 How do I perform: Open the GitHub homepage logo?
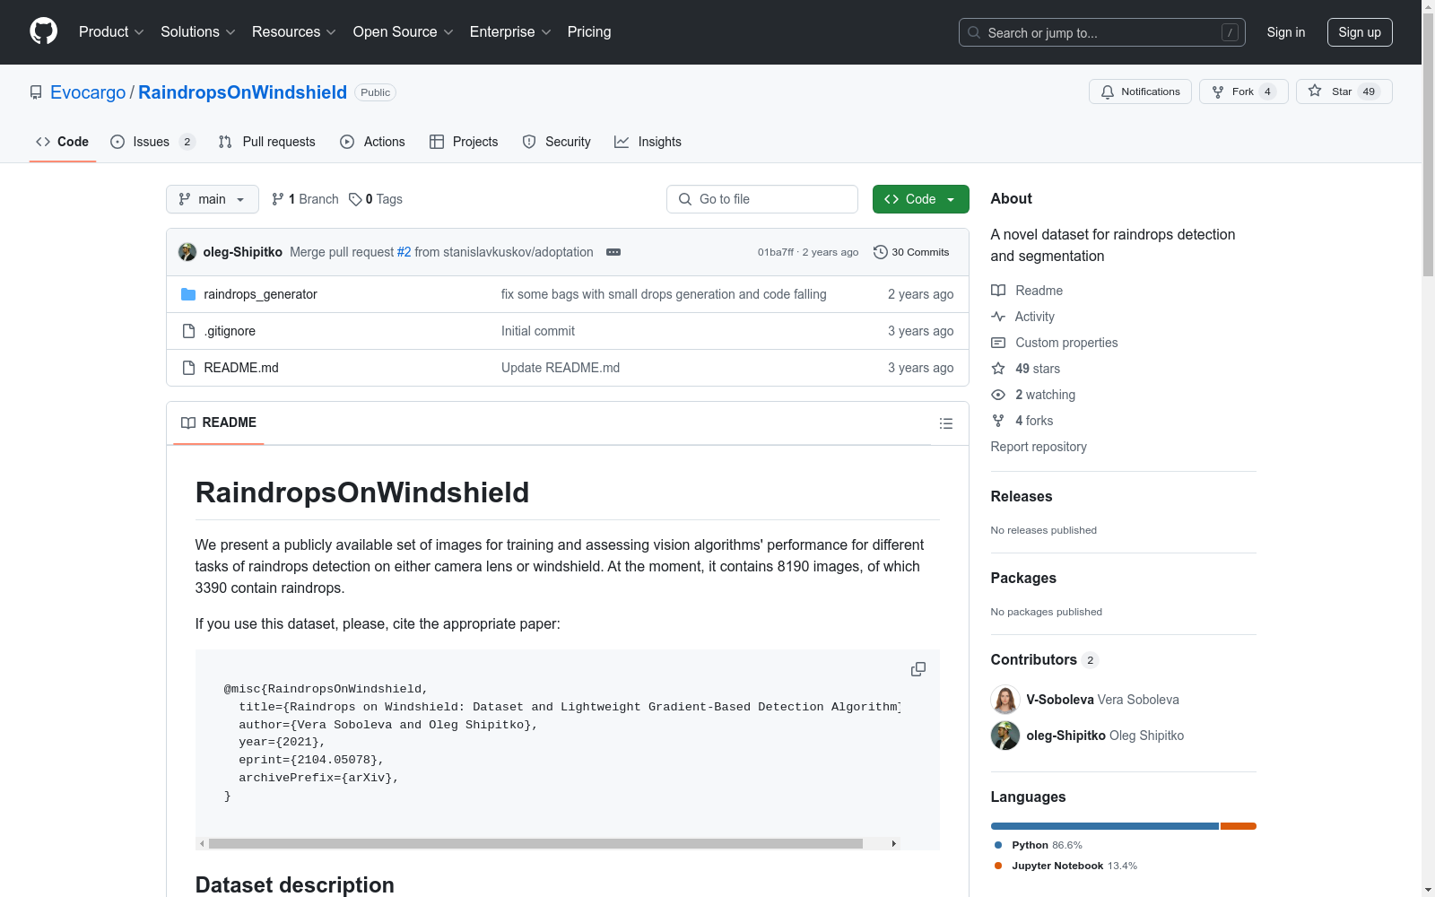[43, 31]
